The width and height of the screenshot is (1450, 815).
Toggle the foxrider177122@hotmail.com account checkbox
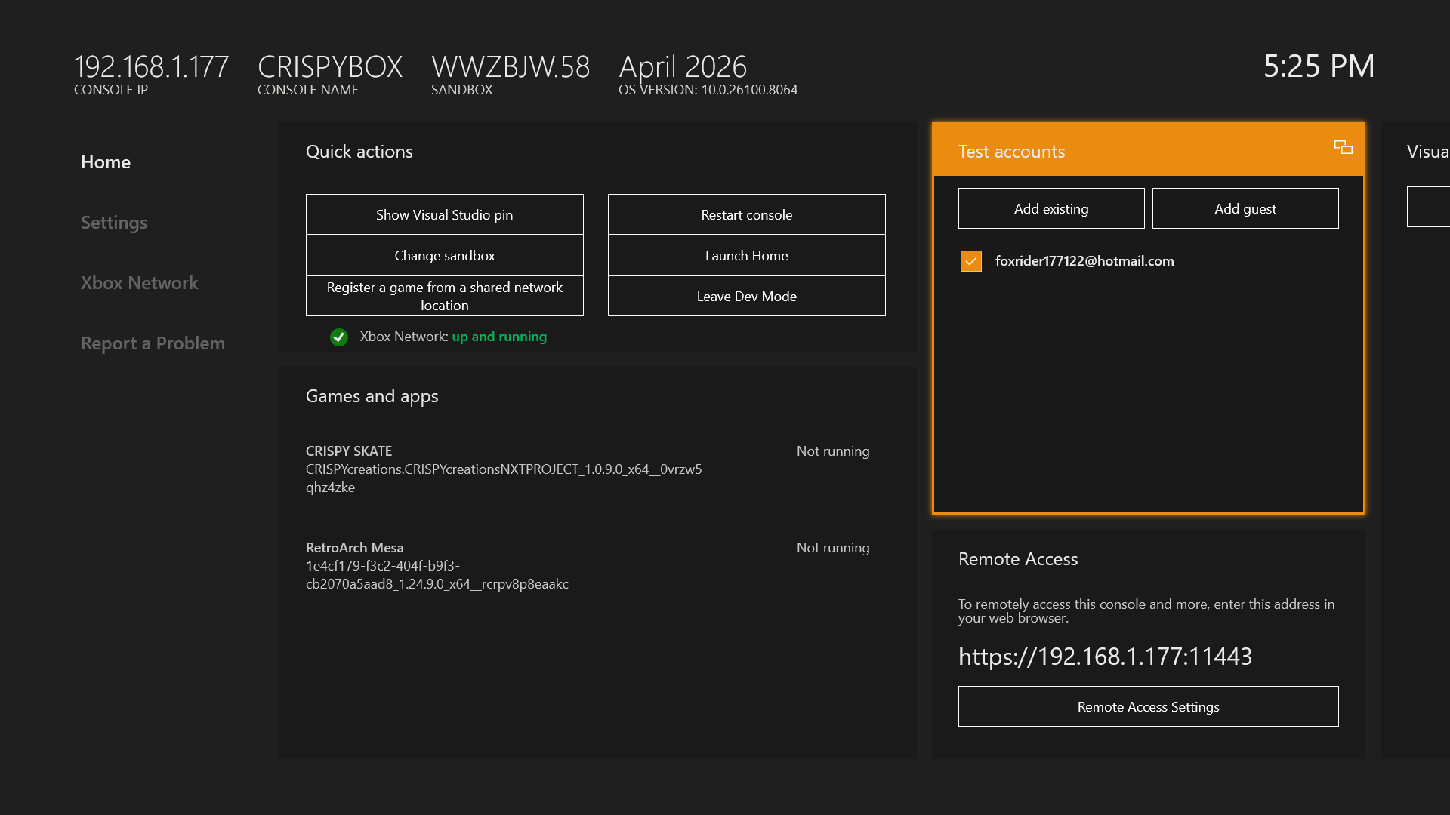[x=971, y=261]
